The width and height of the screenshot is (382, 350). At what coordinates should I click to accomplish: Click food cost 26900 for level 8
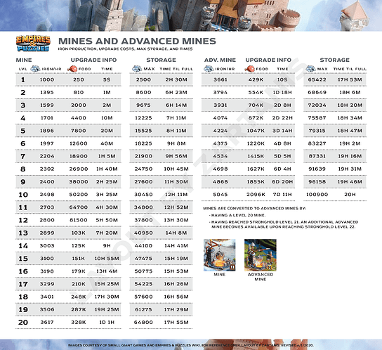(x=79, y=169)
